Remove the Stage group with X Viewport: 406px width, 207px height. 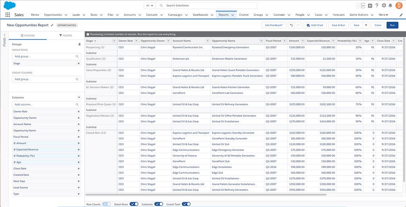(79, 63)
